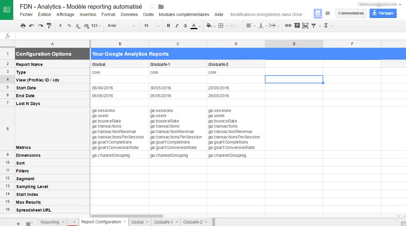Insert a chart from the toolbar

(x=305, y=26)
